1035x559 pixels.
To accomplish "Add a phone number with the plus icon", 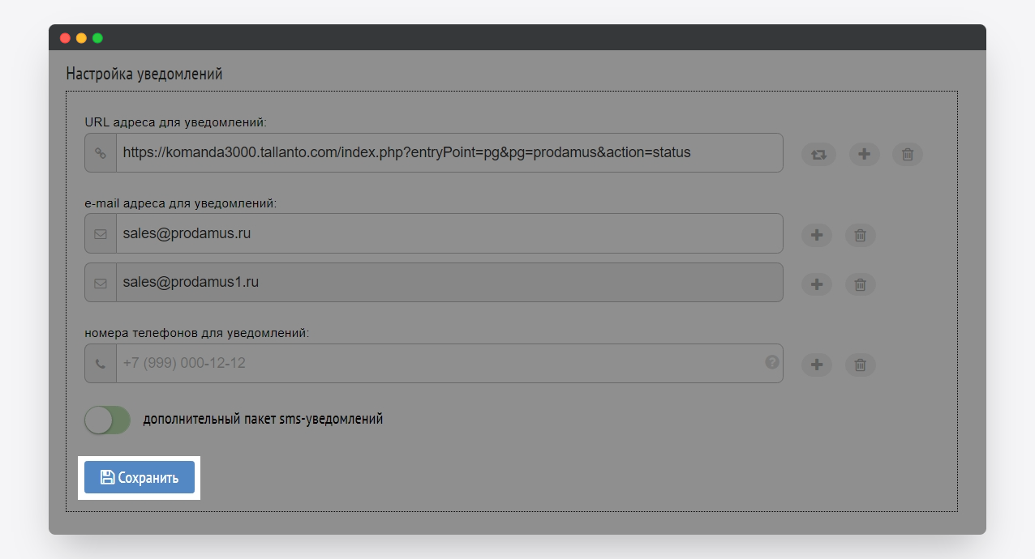I will tap(817, 365).
